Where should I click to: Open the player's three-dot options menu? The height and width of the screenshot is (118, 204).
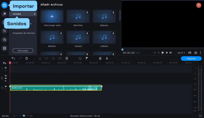click(x=201, y=53)
